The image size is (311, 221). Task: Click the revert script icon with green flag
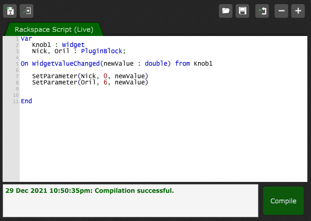tap(262, 11)
